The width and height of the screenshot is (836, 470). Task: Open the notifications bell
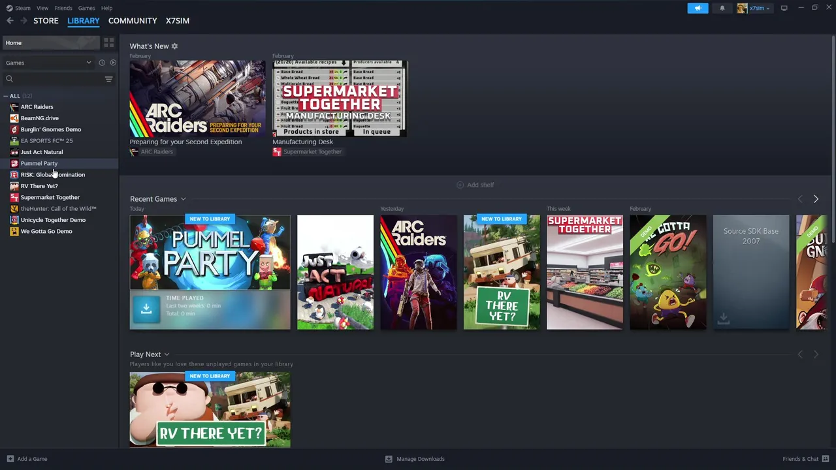pos(722,8)
